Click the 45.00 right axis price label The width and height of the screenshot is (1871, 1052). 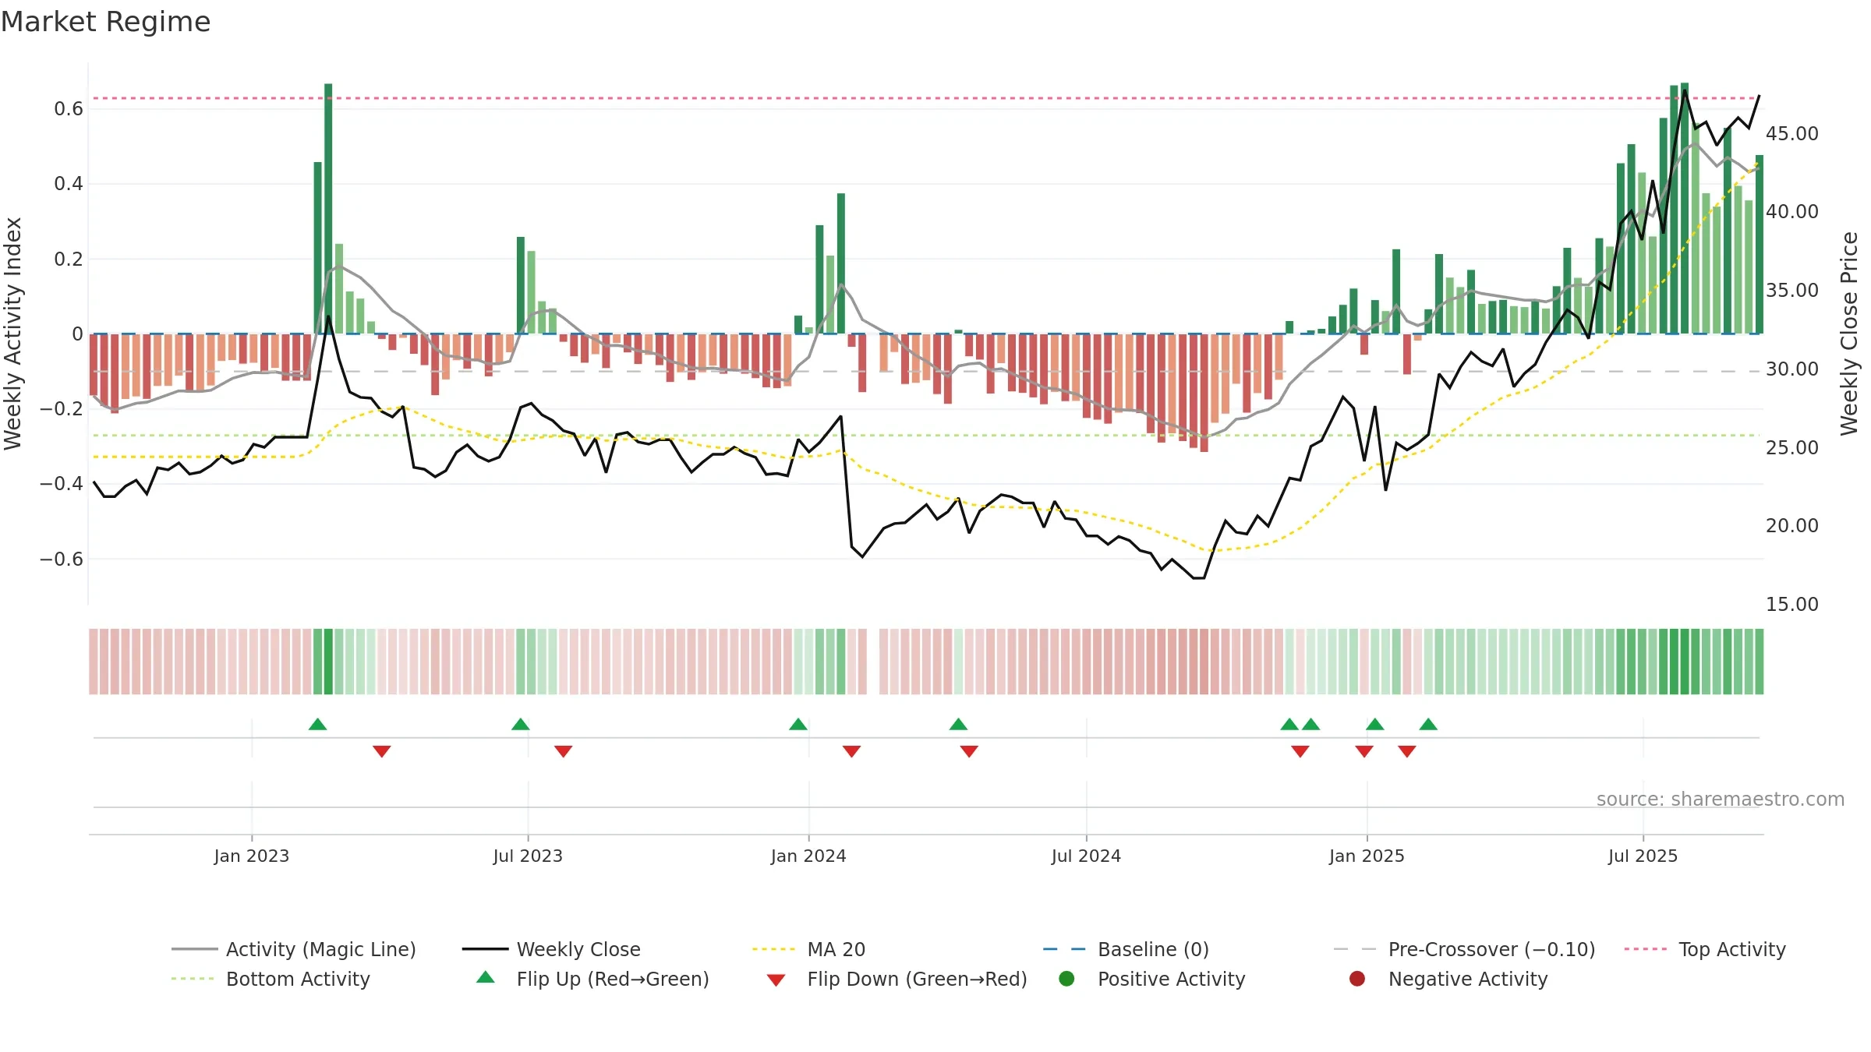click(1792, 134)
